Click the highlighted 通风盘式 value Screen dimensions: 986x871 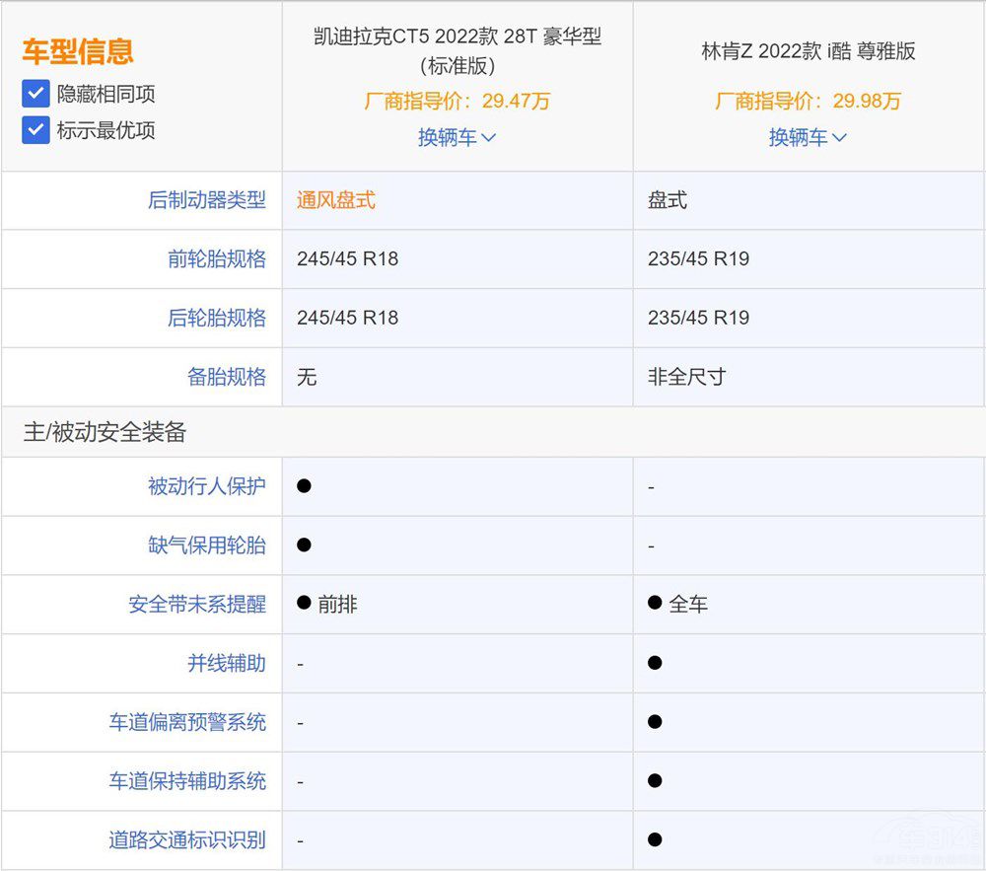(336, 200)
